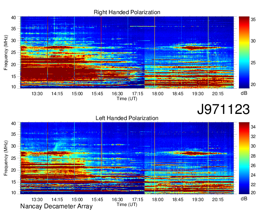This screenshot has height=211, width=260.
Task: Click 35 MHz frequency tick of Left Handed plot
Action: (13, 134)
